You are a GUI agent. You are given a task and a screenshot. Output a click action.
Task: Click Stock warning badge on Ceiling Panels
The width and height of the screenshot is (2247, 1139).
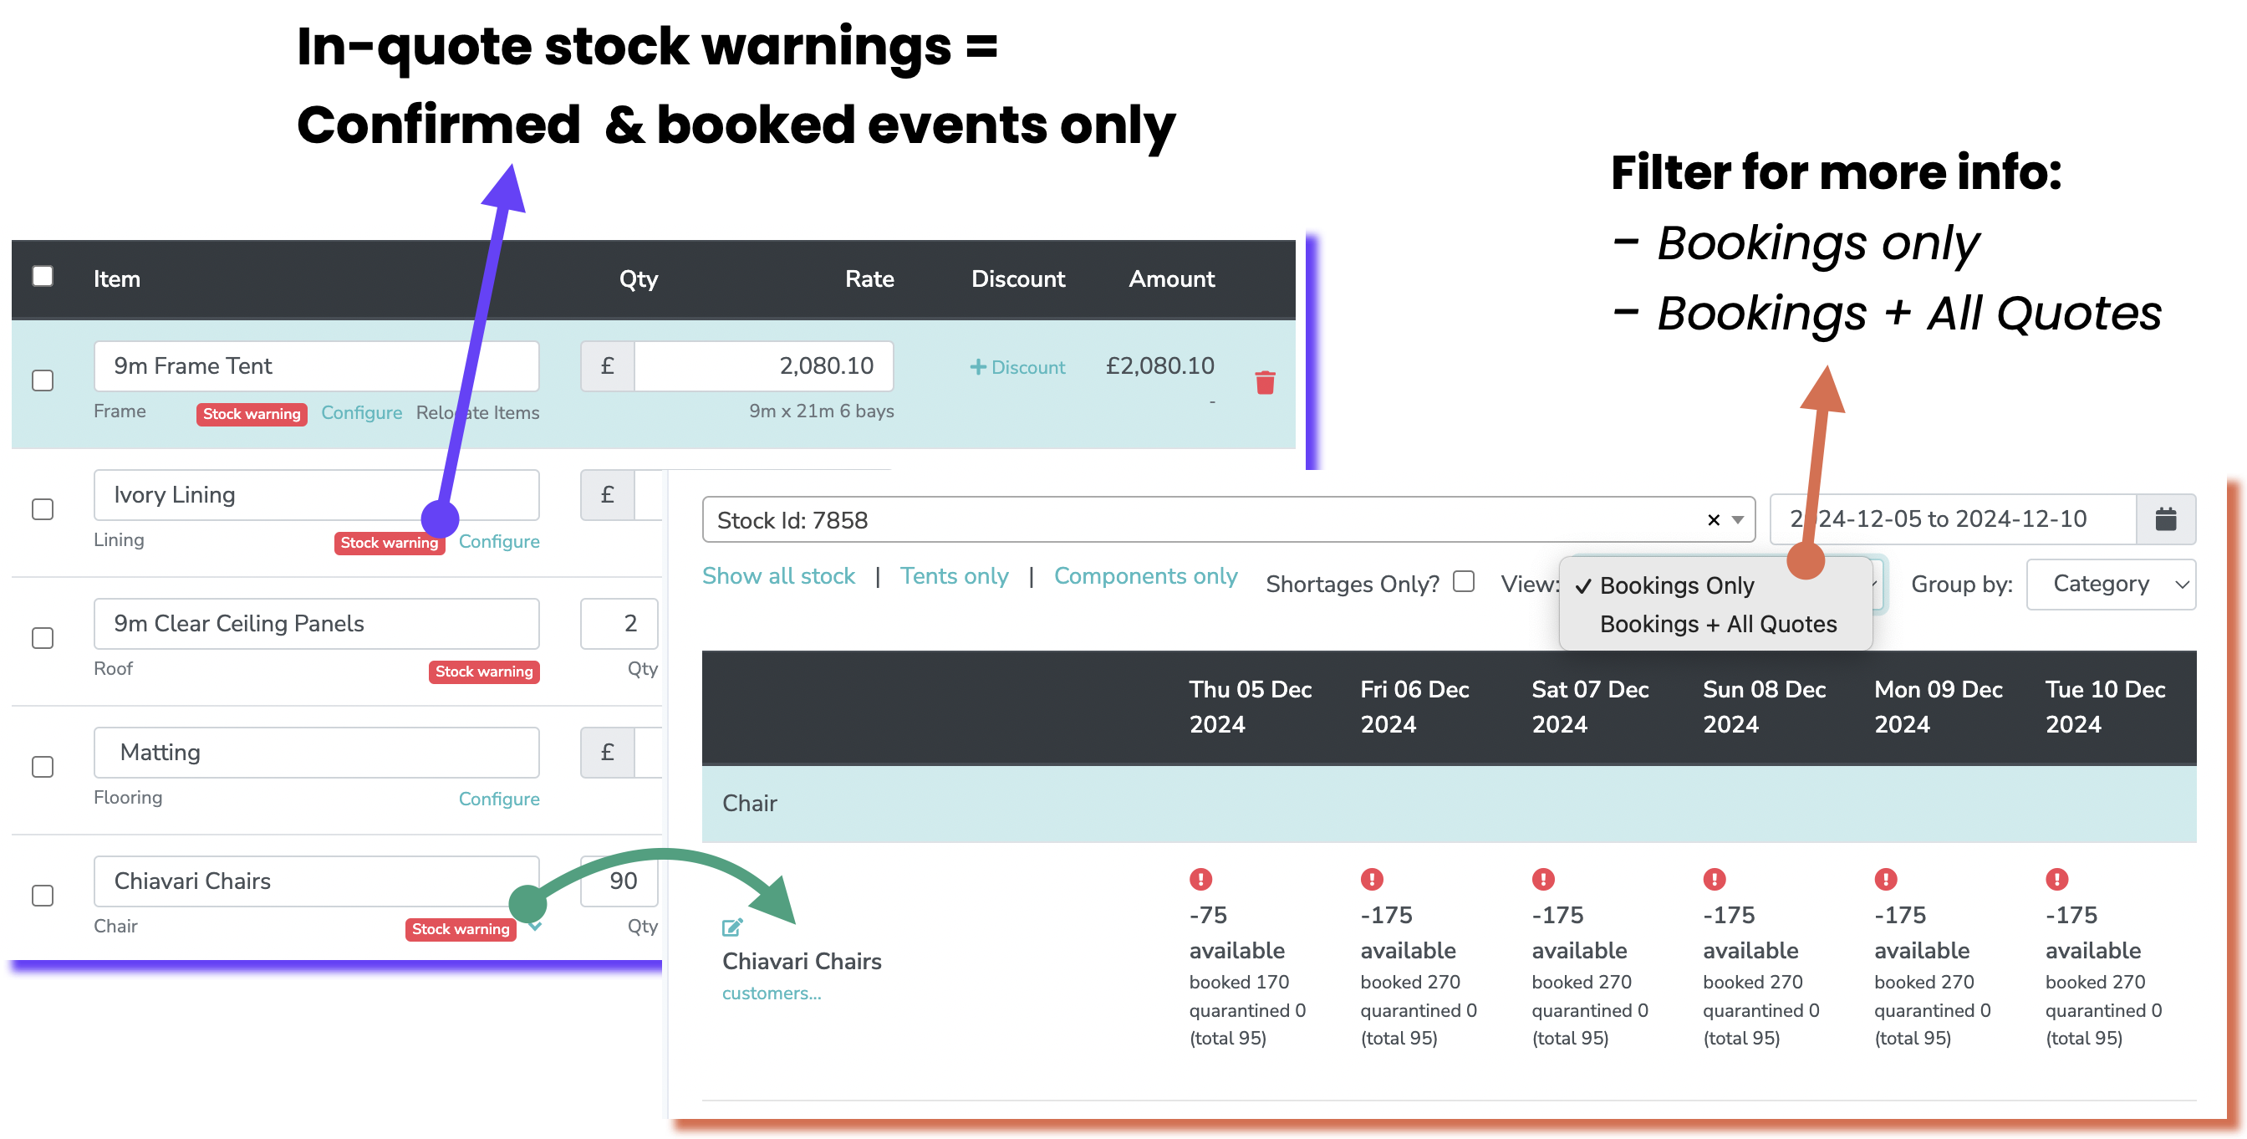(484, 672)
